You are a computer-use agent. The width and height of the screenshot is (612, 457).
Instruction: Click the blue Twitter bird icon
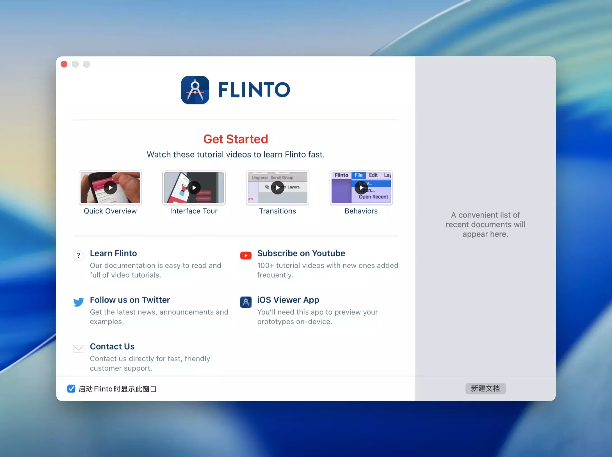(79, 302)
